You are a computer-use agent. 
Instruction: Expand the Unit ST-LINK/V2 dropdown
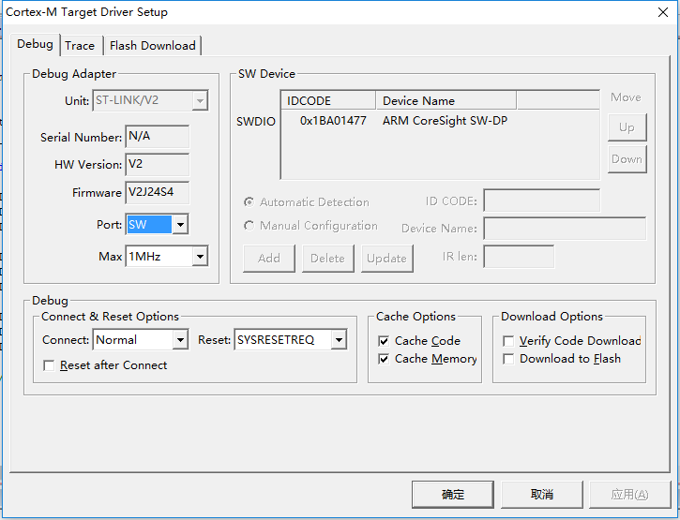[200, 100]
